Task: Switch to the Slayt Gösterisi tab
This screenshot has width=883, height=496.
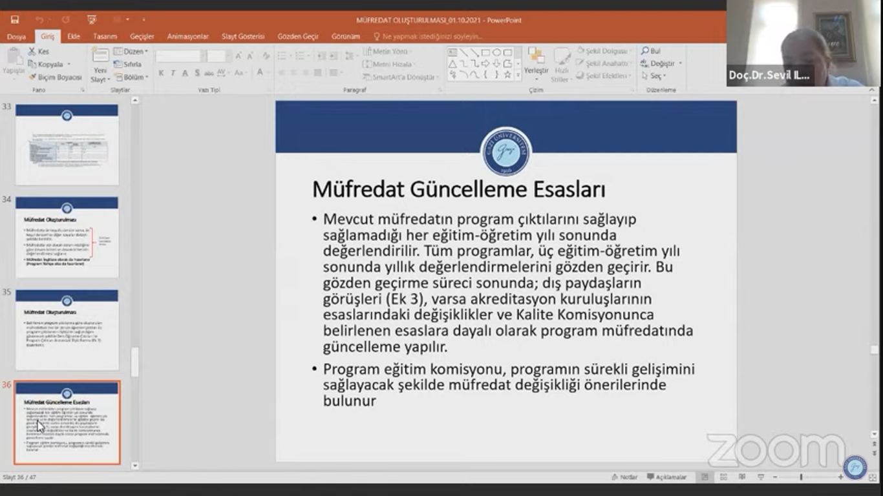Action: point(243,37)
